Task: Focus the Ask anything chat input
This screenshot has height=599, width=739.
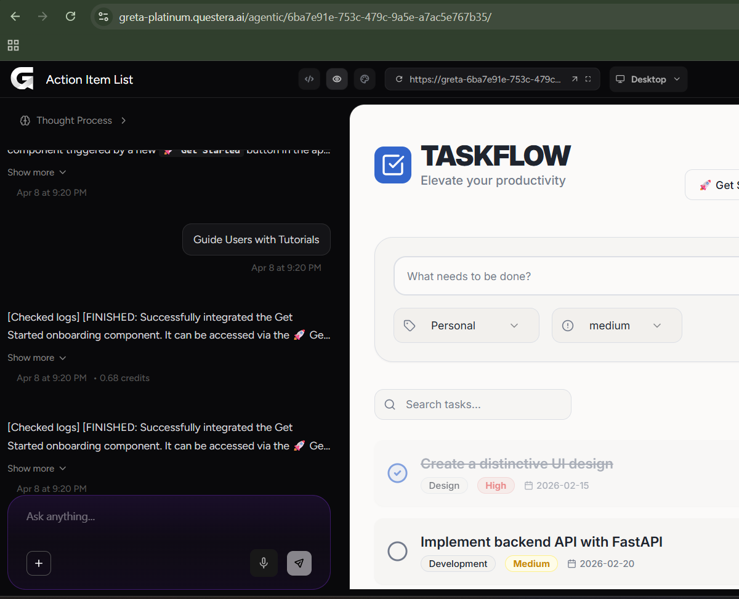Action: (x=169, y=517)
